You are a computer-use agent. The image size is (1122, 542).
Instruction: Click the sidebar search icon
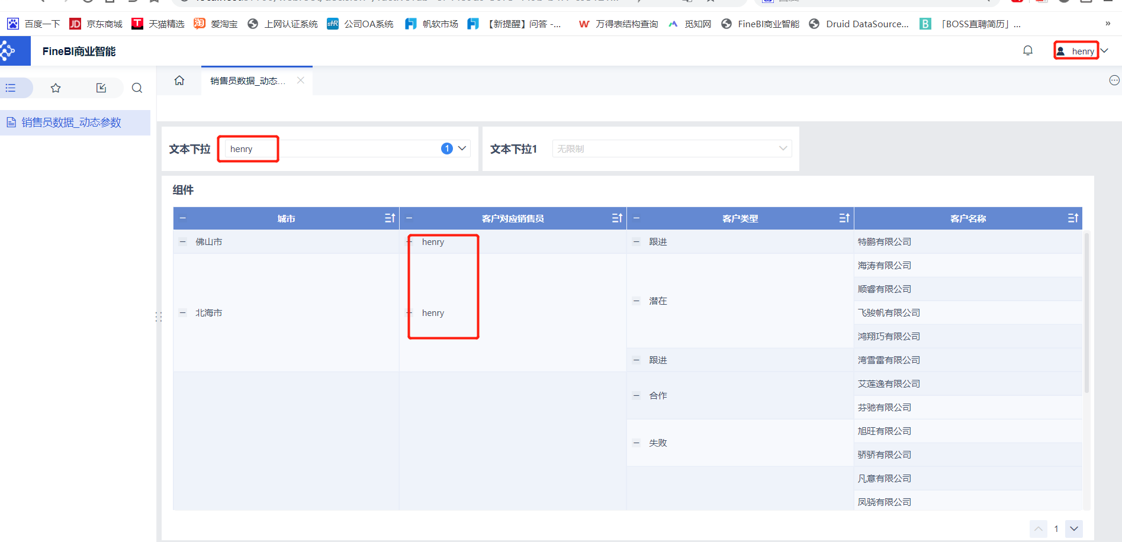137,88
